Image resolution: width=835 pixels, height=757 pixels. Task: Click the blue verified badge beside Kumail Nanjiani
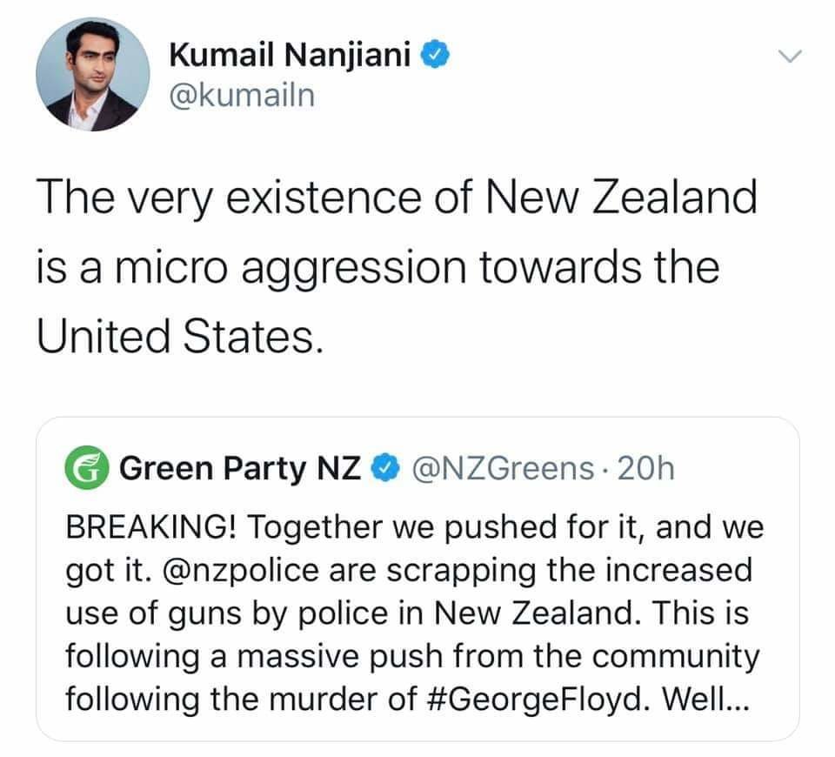(436, 56)
